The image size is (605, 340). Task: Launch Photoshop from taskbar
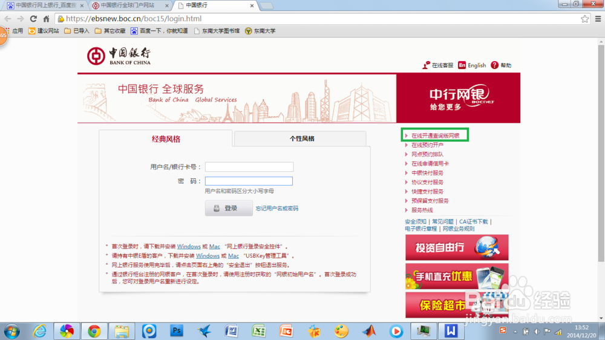tap(176, 331)
